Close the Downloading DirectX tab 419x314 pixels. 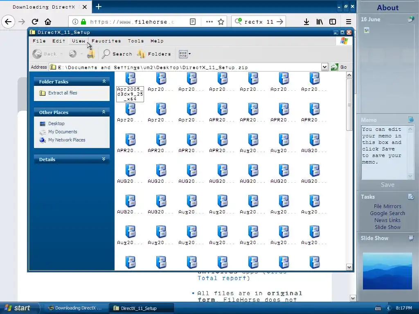tap(84, 7)
